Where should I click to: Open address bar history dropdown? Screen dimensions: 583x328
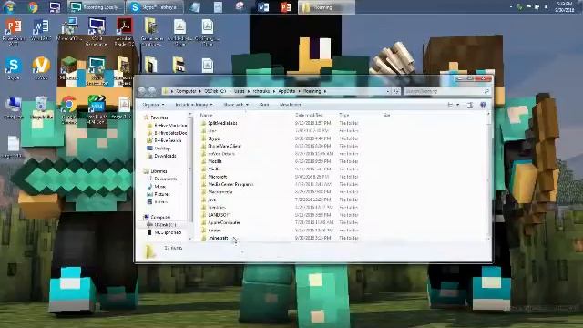point(388,91)
